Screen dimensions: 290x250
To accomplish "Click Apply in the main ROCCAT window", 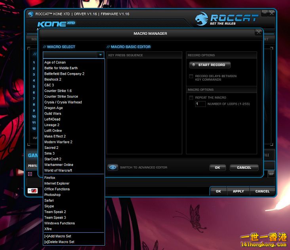I will [238, 191].
